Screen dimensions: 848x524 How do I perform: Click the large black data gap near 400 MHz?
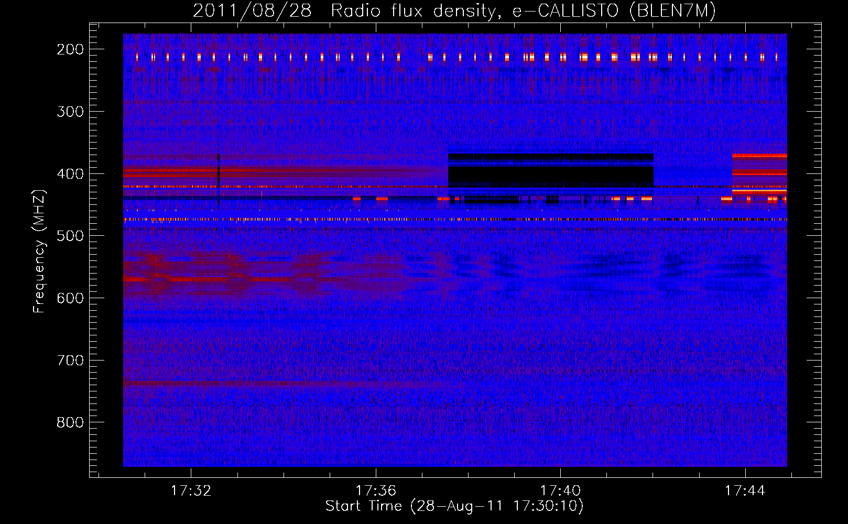pos(551,171)
